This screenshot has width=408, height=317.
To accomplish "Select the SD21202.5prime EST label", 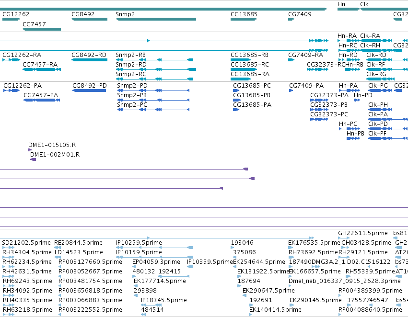I will click(26, 243).
